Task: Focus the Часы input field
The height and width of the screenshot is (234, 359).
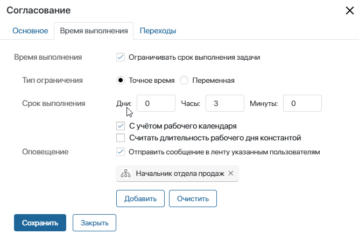Action: coord(225,103)
